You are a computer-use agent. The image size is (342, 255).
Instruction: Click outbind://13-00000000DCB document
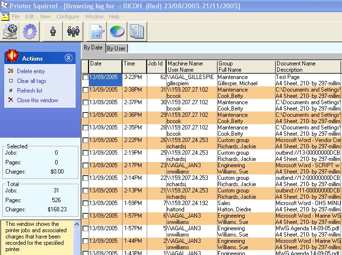(x=308, y=153)
